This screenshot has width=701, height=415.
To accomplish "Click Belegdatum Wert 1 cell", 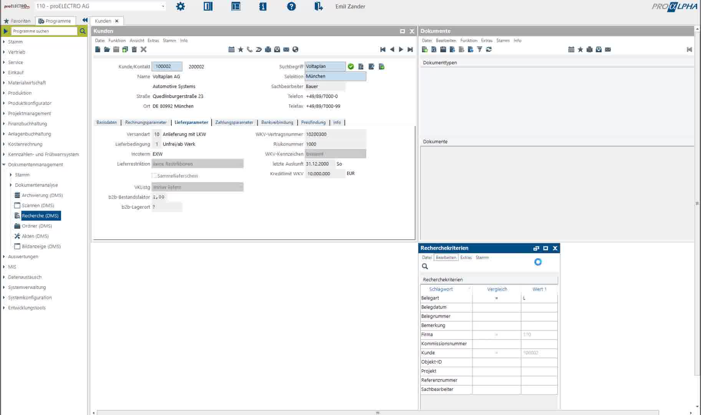I will click(539, 307).
